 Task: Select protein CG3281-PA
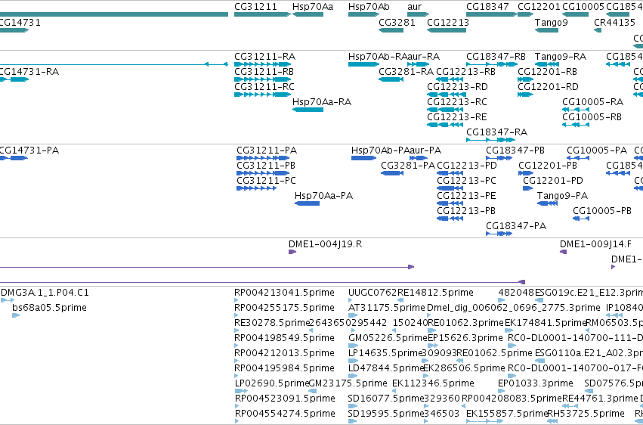[x=392, y=173]
